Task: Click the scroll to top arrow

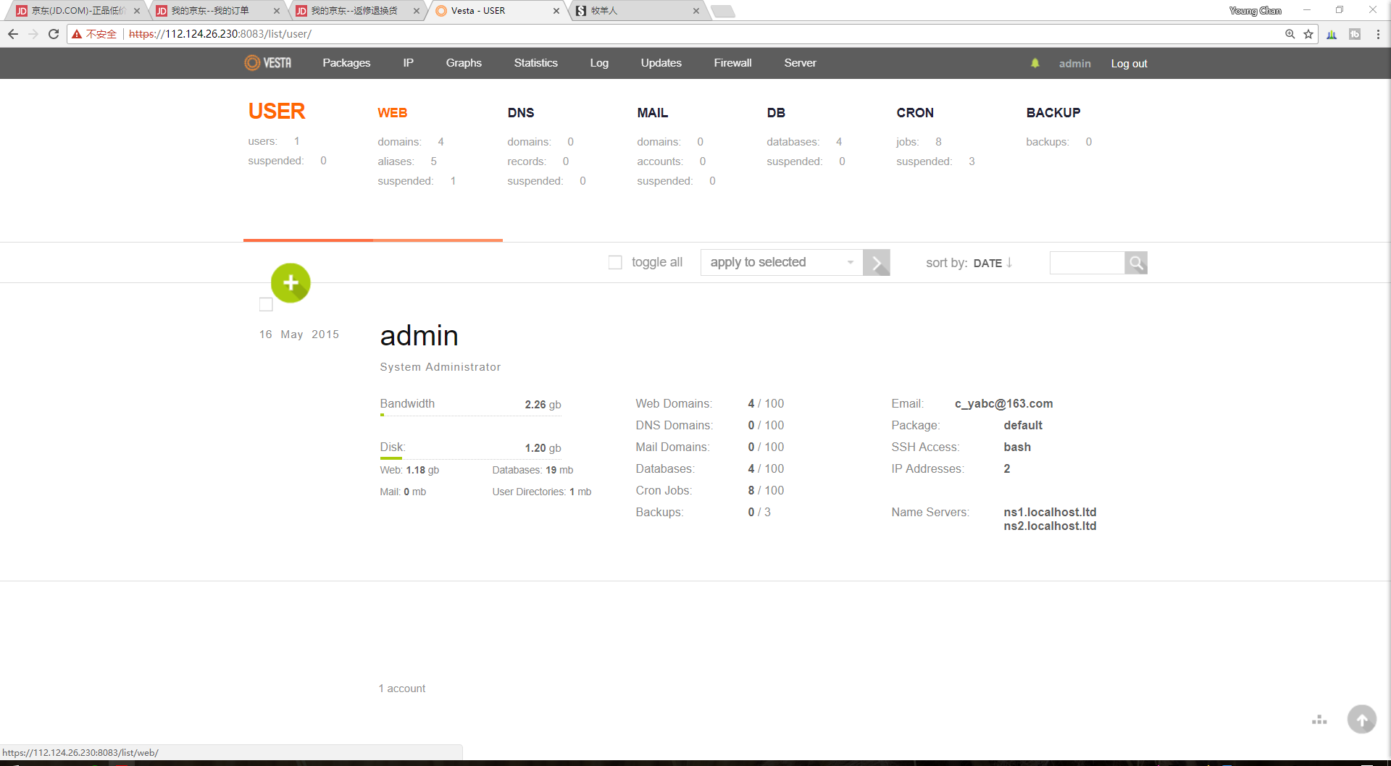Action: coord(1361,720)
